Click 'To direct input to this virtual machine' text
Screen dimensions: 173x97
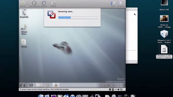coord(44,89)
